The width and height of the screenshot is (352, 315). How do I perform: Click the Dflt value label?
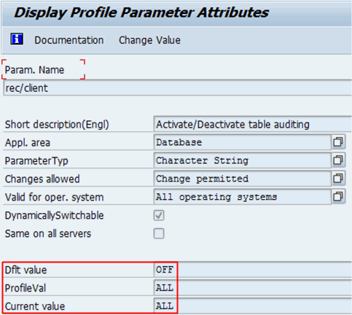click(26, 270)
